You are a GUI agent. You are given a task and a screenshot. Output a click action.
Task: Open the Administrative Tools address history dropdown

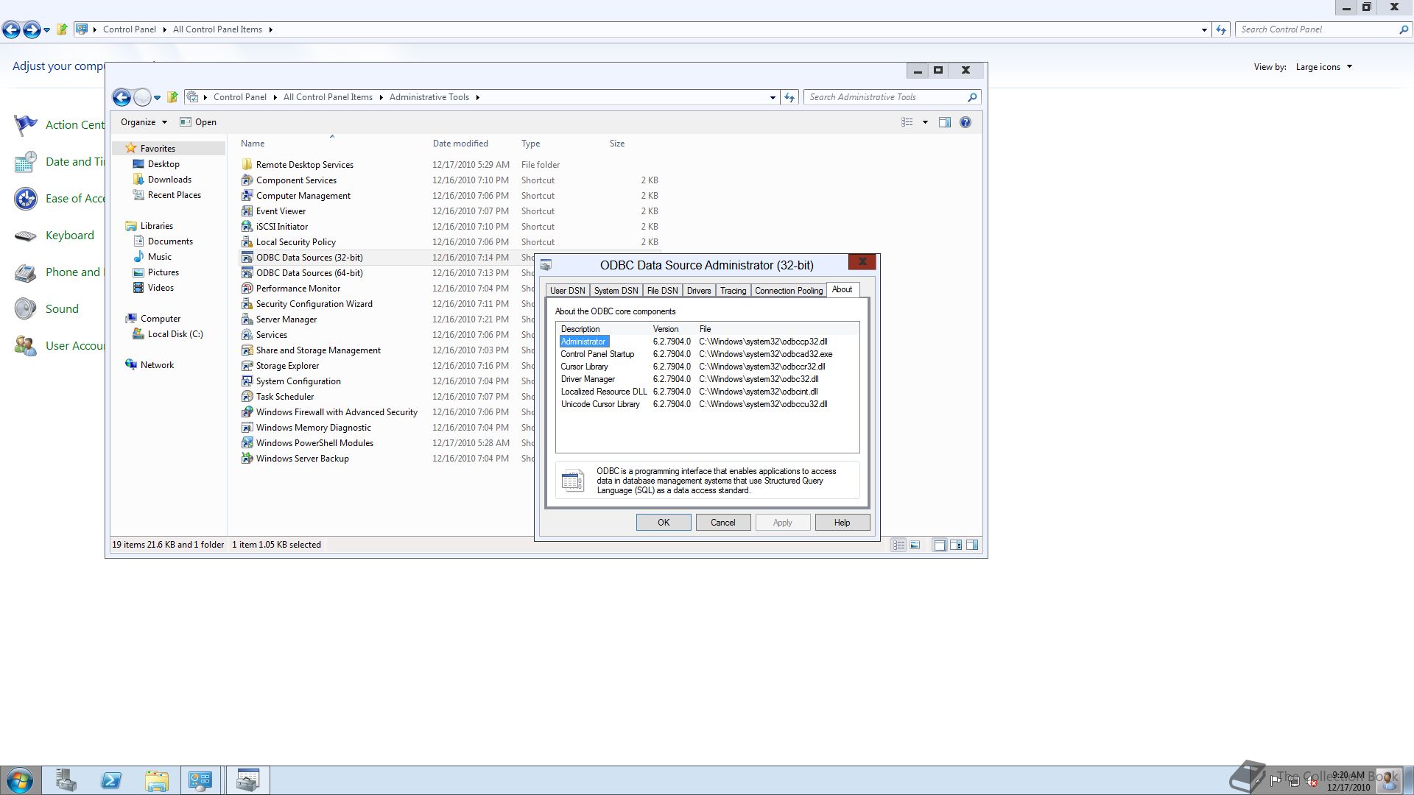pyautogui.click(x=773, y=97)
